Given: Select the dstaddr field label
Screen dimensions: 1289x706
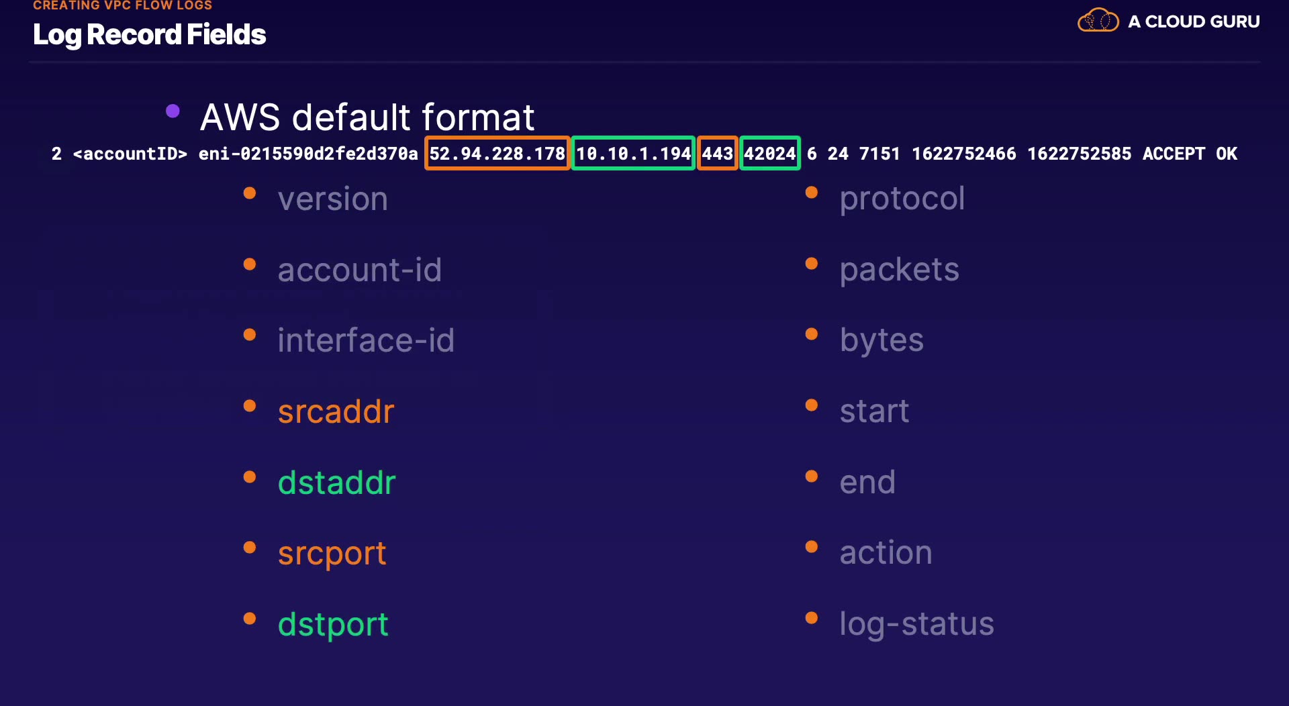Looking at the screenshot, I should 336,483.
